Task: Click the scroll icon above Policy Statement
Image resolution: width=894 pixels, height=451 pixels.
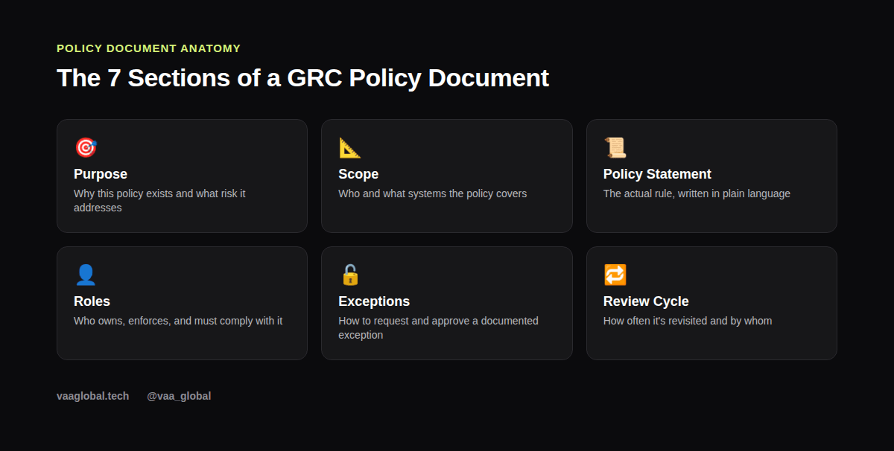Action: (615, 148)
